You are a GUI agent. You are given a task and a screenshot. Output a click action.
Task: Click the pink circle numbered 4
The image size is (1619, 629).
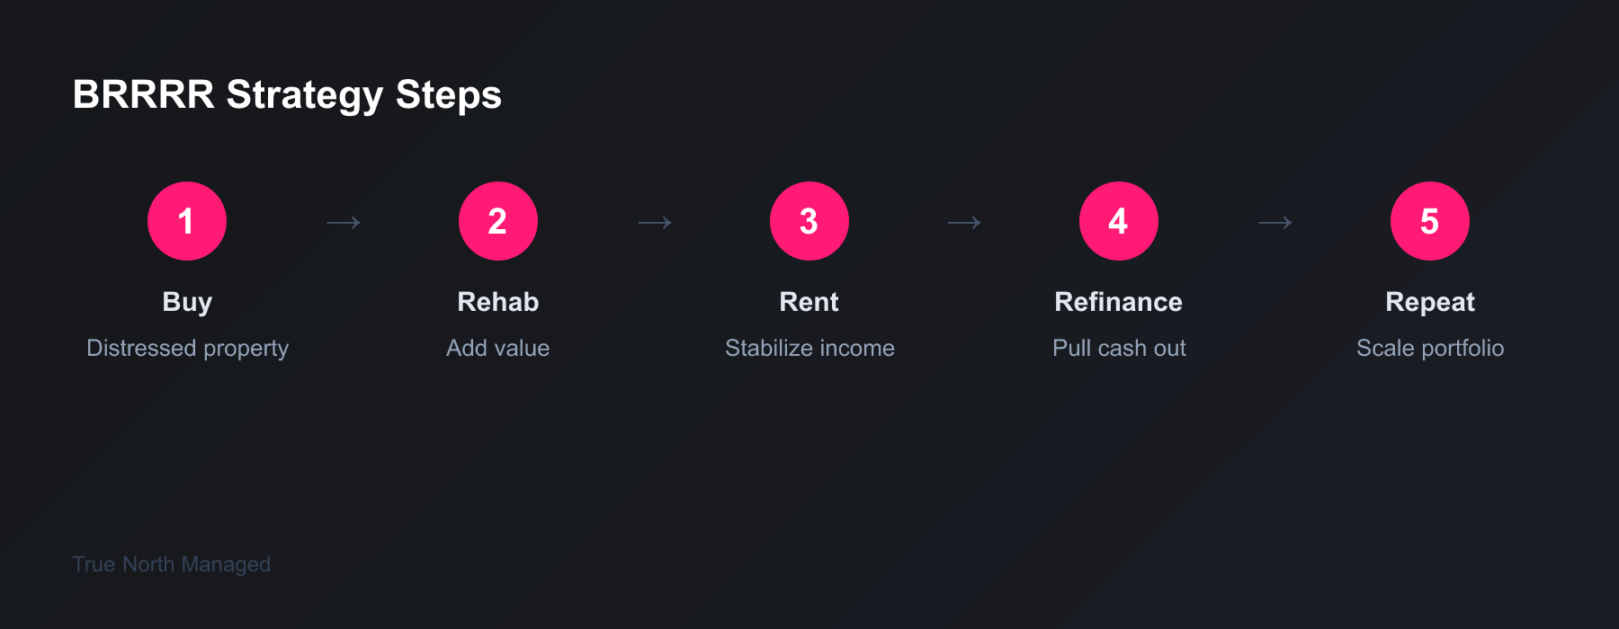tap(1119, 221)
